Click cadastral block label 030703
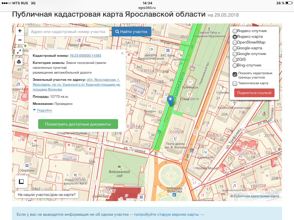294x220 pixels. [215, 135]
